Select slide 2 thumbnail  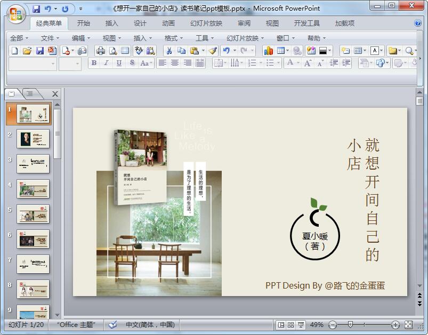coord(33,139)
